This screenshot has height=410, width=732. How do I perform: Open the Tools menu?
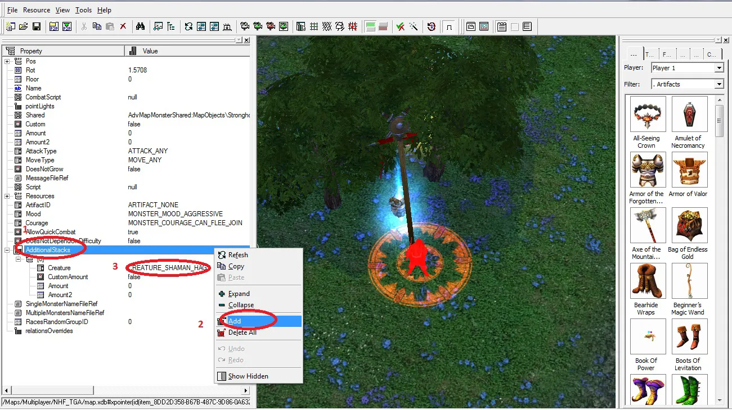(83, 10)
